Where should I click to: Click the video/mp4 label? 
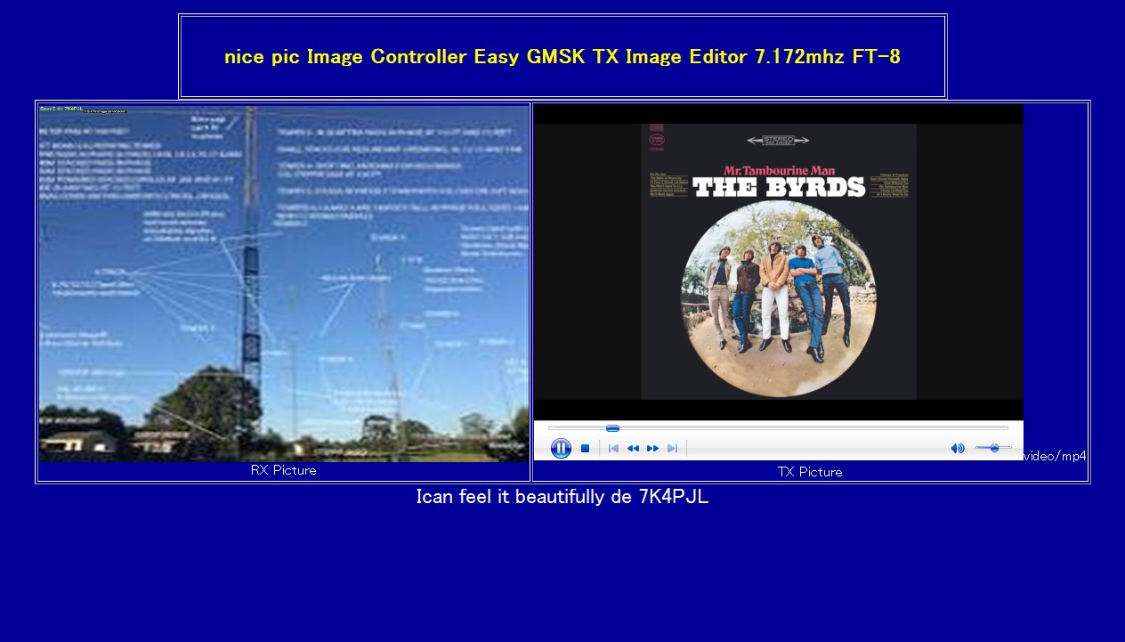pyautogui.click(x=1055, y=456)
